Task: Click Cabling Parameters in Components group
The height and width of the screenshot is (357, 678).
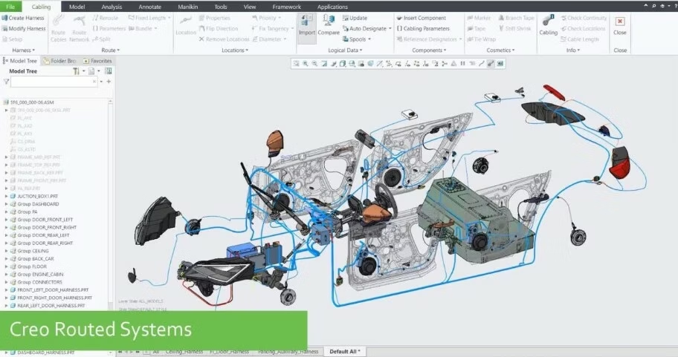Action: pos(423,28)
